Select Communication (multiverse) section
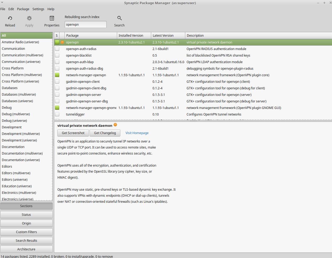Viewport: 332px width, 258px height. [x=26, y=55]
